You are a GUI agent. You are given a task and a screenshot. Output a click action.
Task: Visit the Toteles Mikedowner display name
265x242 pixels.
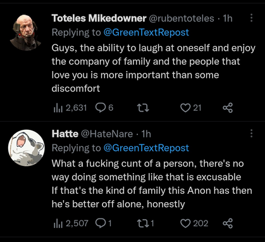[x=99, y=18]
